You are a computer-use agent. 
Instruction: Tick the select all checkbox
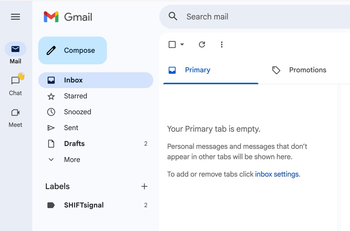click(172, 44)
